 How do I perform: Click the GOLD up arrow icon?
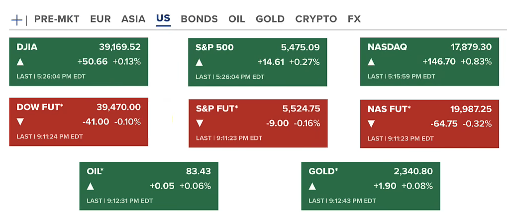(x=312, y=186)
